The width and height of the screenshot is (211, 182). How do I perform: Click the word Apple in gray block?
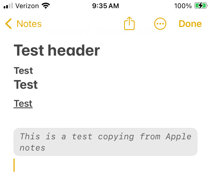(178, 137)
